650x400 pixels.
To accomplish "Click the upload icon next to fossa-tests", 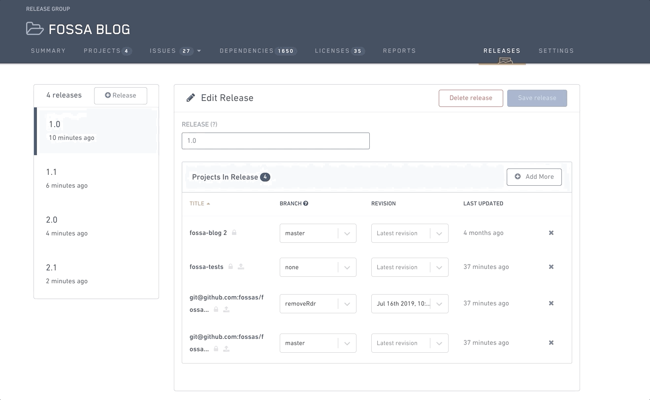I will (241, 267).
